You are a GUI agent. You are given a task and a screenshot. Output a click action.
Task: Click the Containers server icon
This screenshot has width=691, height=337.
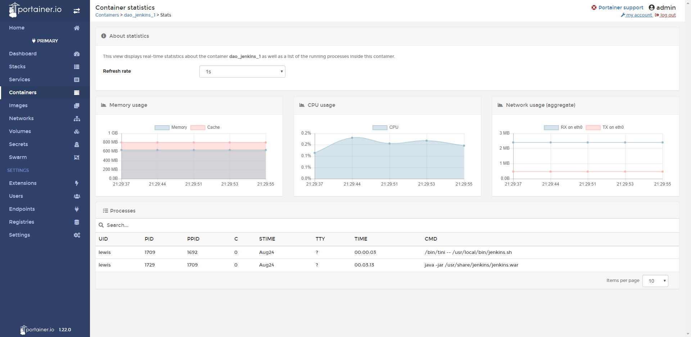(77, 92)
